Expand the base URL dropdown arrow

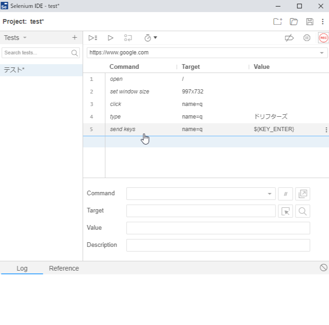(322, 53)
